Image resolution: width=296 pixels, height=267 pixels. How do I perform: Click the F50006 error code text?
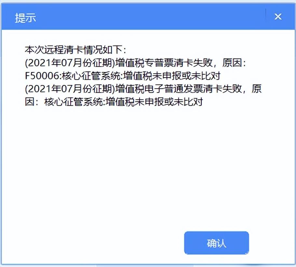coord(42,76)
